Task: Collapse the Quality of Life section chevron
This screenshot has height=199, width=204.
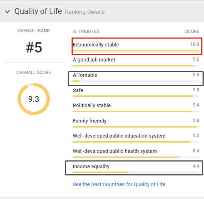Action: pos(7,12)
